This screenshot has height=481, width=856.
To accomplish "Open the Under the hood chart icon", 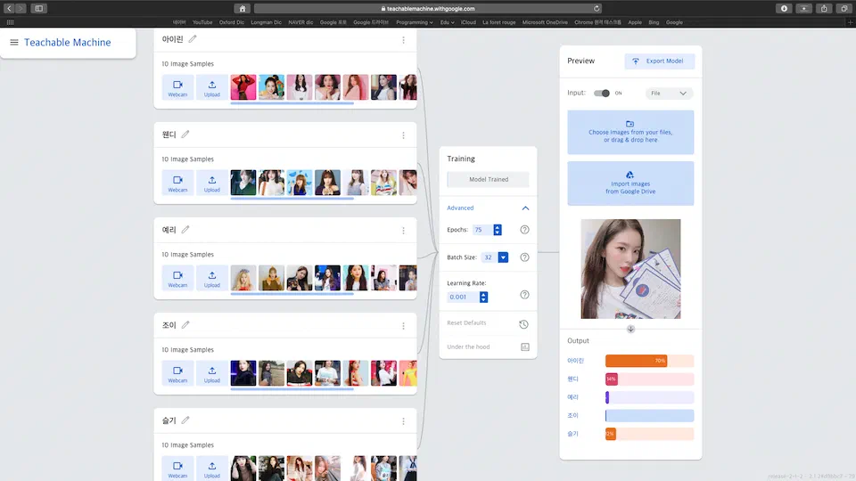I will click(524, 346).
